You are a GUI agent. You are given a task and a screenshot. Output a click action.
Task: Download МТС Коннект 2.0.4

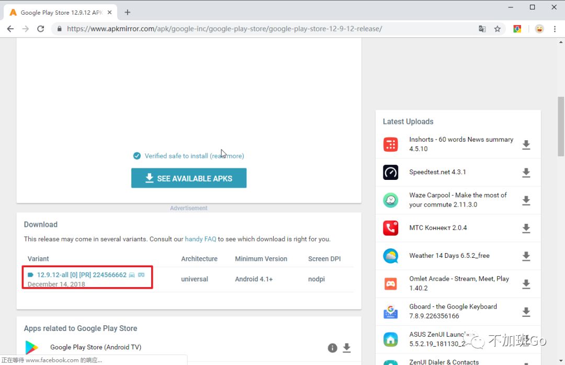(x=526, y=228)
